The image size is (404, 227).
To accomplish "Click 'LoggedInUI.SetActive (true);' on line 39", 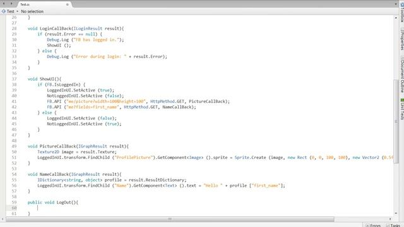I will (80, 90).
